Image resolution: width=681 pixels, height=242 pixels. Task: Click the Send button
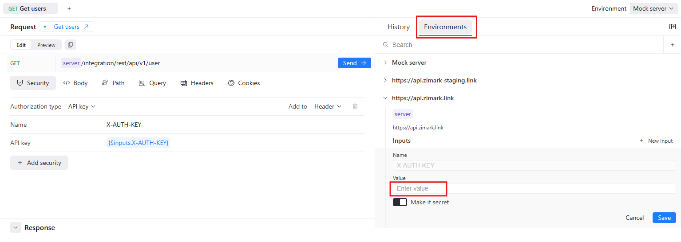[354, 63]
